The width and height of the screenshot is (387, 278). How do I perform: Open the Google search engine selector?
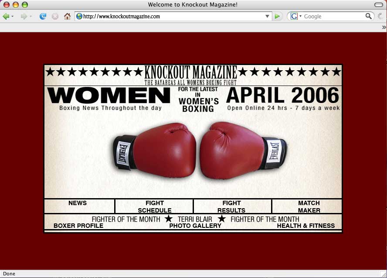coord(296,16)
